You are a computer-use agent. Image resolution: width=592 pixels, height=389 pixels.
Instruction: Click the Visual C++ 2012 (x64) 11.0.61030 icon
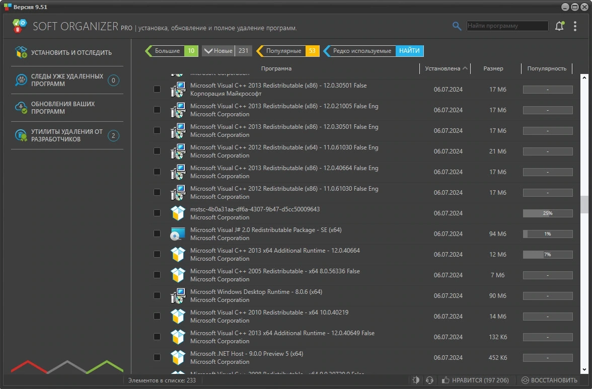178,151
